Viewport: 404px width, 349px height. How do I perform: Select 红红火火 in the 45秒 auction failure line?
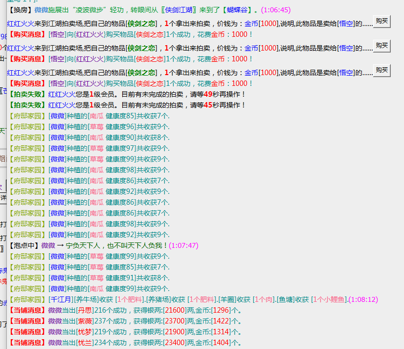click(62, 105)
